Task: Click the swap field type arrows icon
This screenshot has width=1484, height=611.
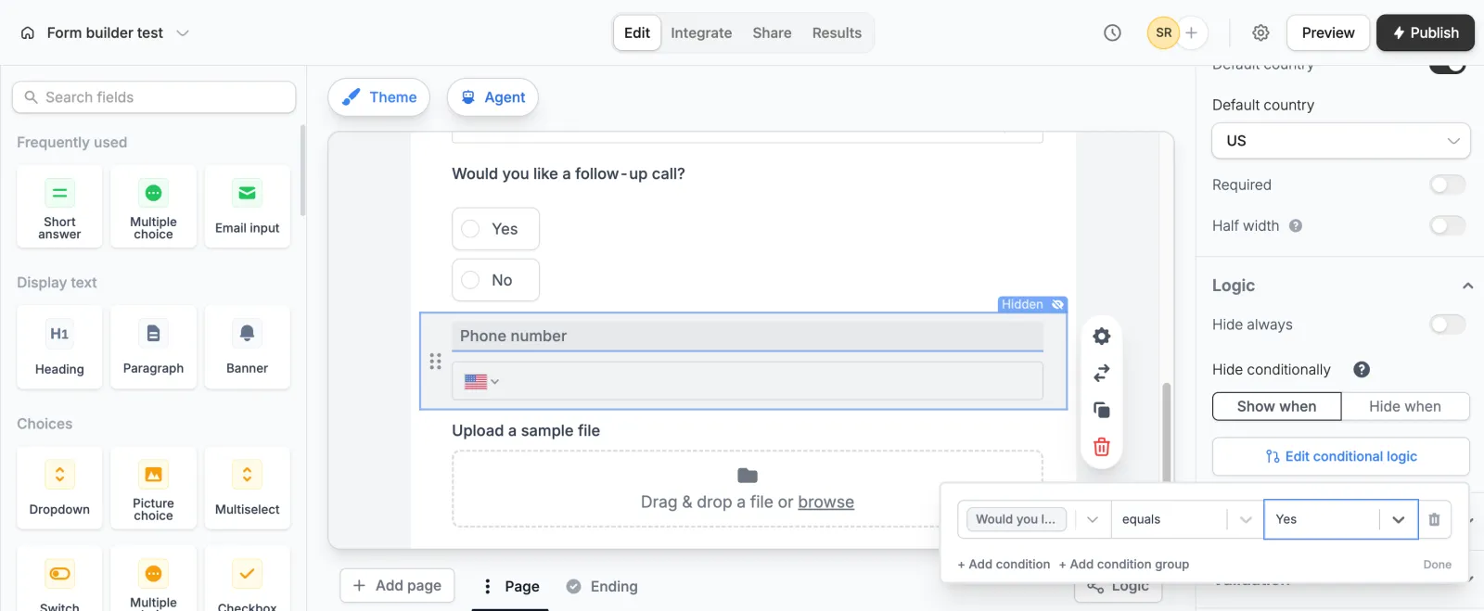Action: 1101,373
